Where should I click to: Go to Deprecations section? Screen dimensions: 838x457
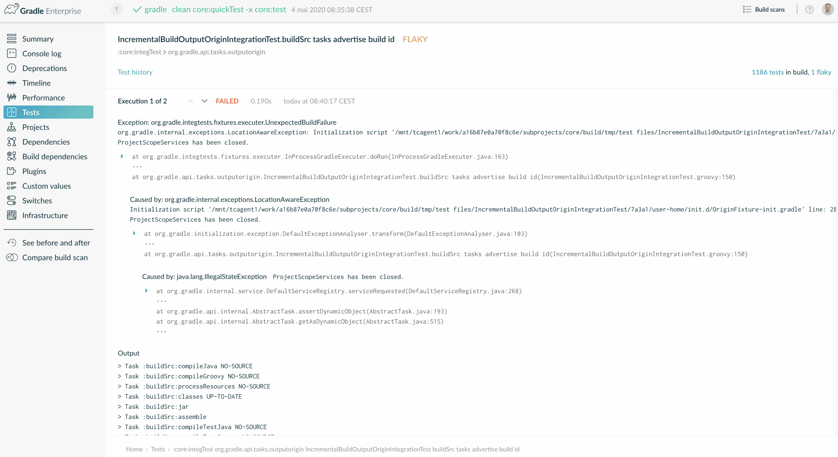click(x=45, y=68)
